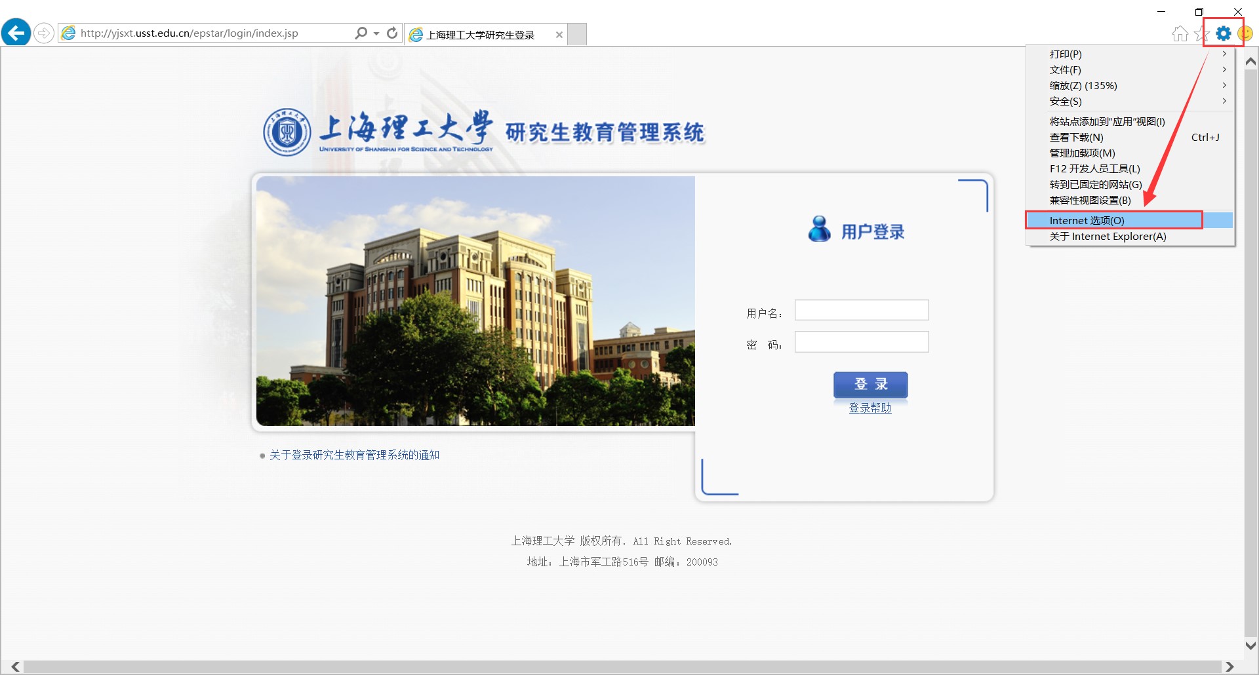Select Internet 选项(O) menu item

[1129, 220]
